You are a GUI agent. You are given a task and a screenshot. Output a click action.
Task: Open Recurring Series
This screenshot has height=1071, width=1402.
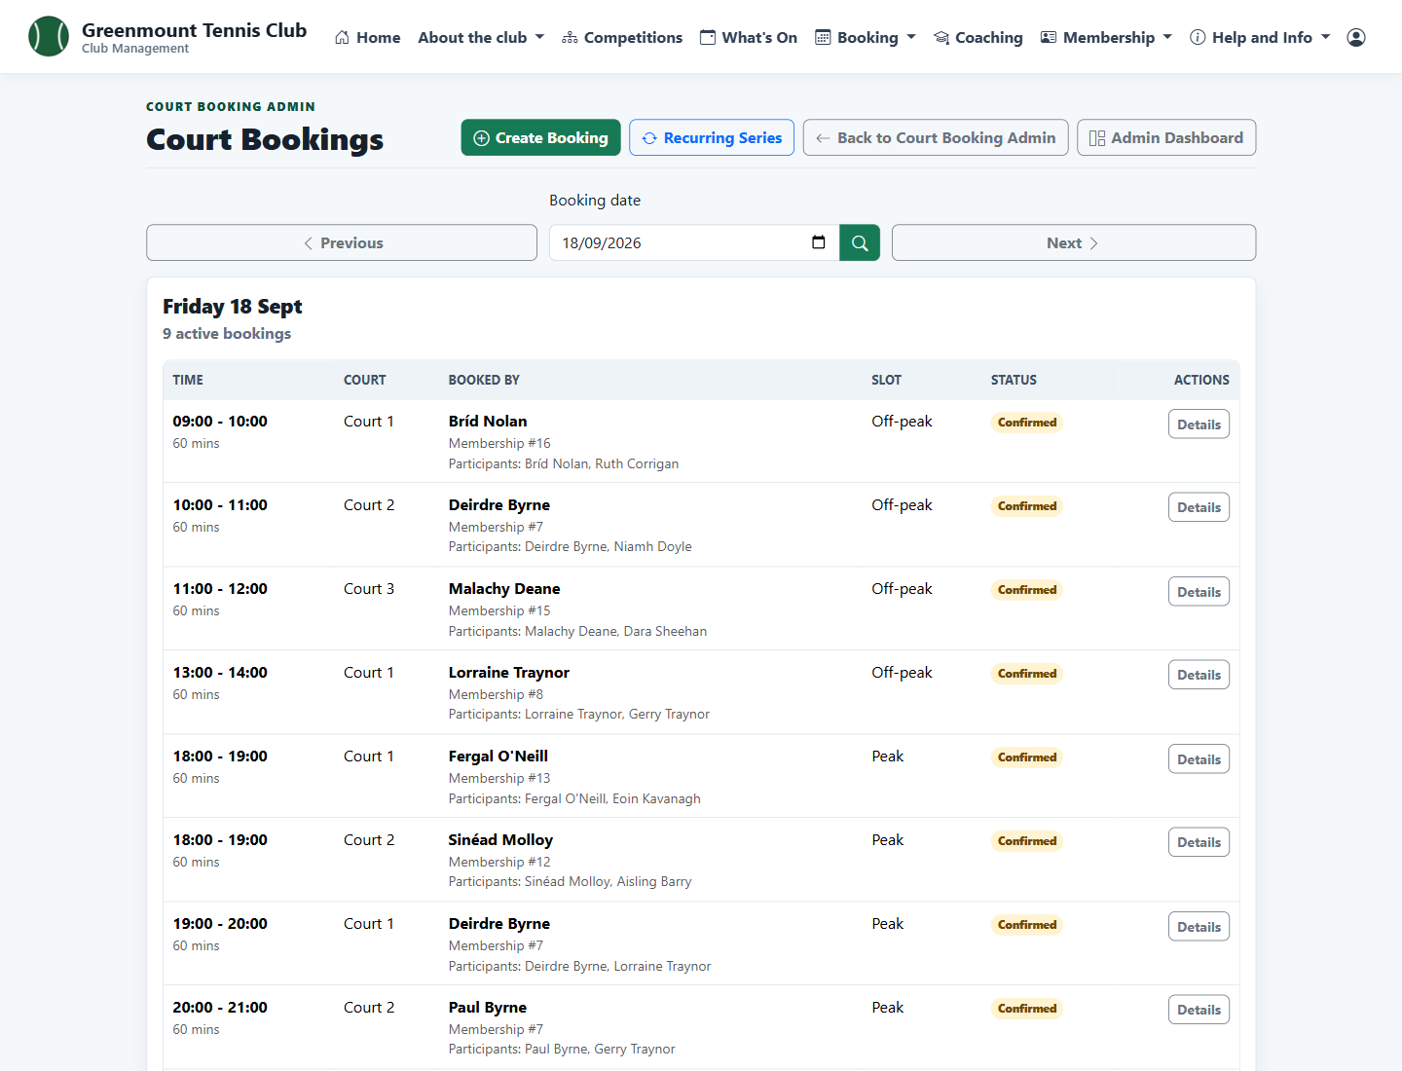tap(712, 137)
